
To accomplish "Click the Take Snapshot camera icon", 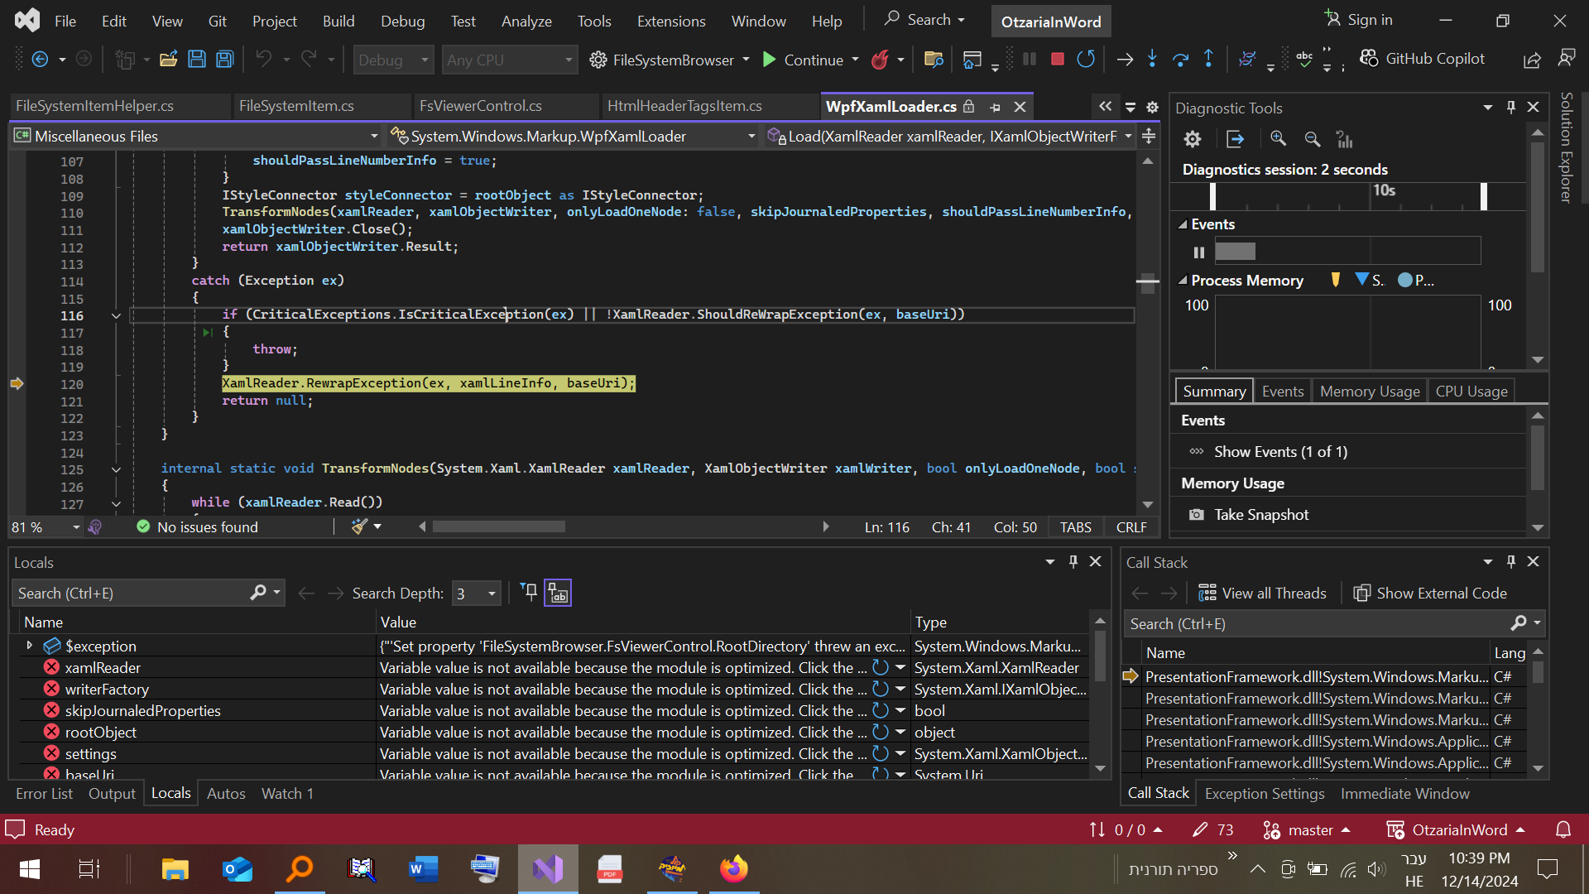I will pos(1197,515).
